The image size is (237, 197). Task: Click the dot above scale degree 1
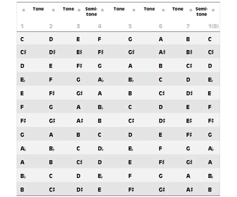coord(23,10)
